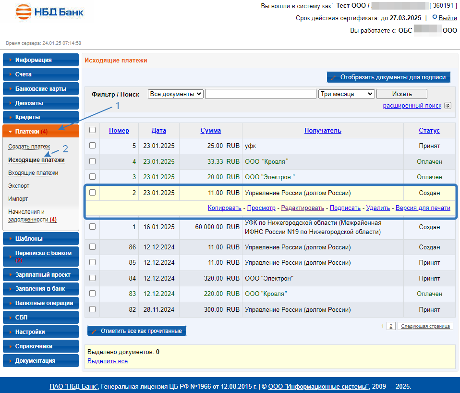Tick the select-all checkbox in table header

click(93, 130)
